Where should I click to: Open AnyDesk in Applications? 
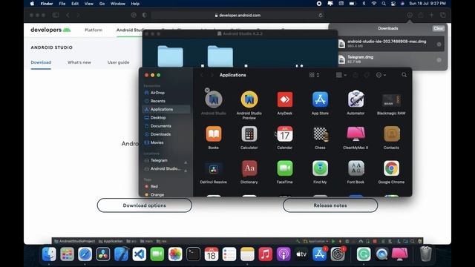[x=285, y=99]
